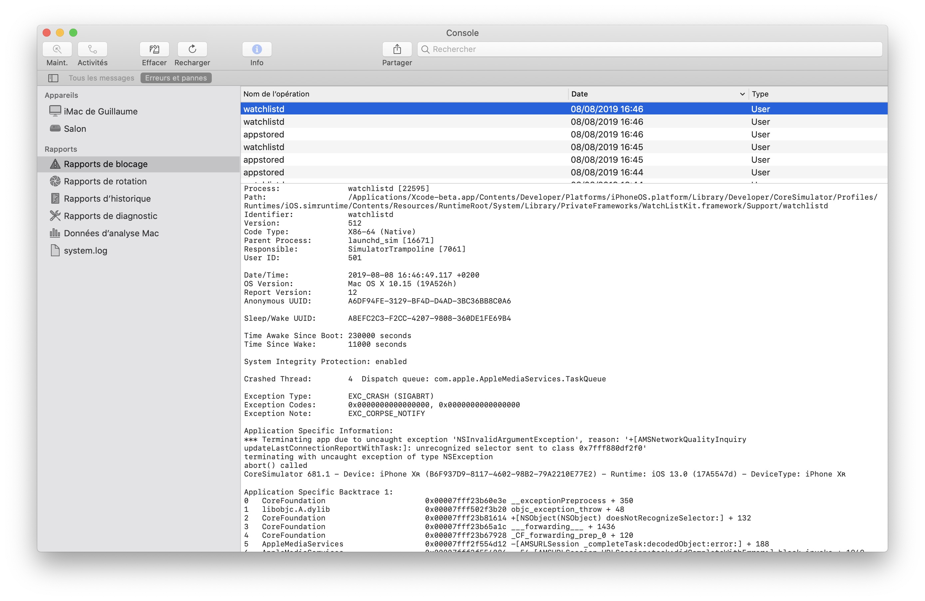
Task: Click the warning triangle crash reports icon
Action: pos(55,164)
